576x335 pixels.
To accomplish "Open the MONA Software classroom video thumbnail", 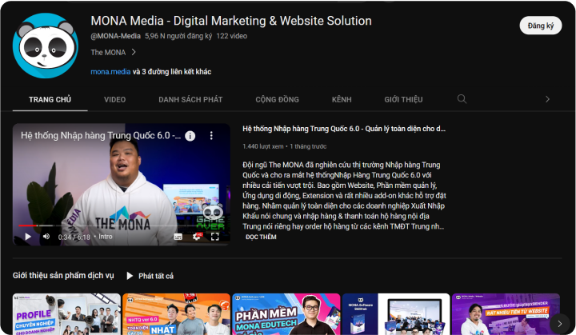I will point(396,313).
